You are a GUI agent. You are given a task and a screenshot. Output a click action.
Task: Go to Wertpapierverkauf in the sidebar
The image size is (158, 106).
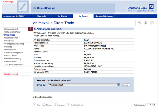coord(13,31)
